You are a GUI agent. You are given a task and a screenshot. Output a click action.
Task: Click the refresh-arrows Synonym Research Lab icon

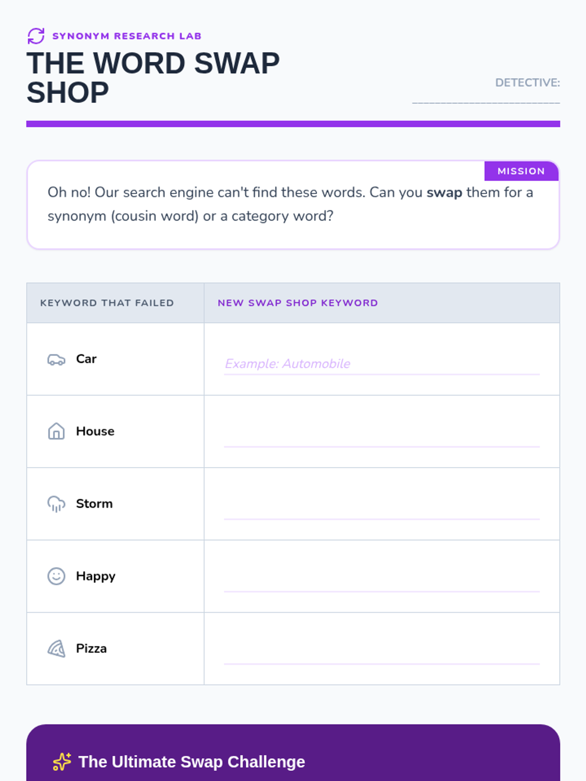[x=36, y=36]
